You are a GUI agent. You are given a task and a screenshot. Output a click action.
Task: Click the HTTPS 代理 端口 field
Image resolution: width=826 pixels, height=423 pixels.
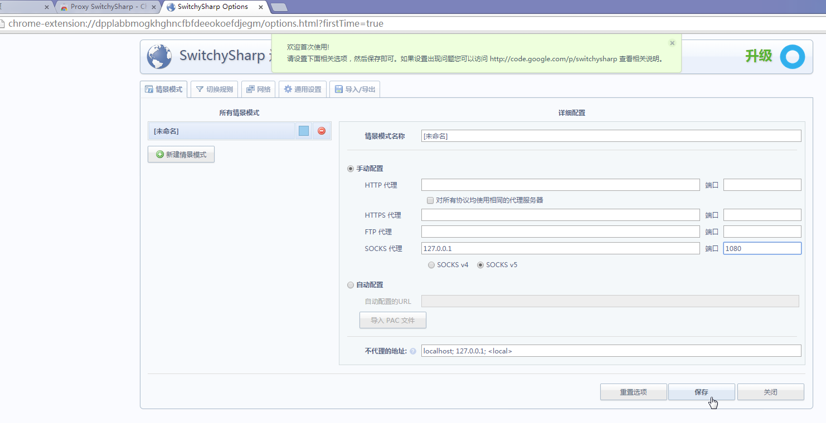pos(762,215)
